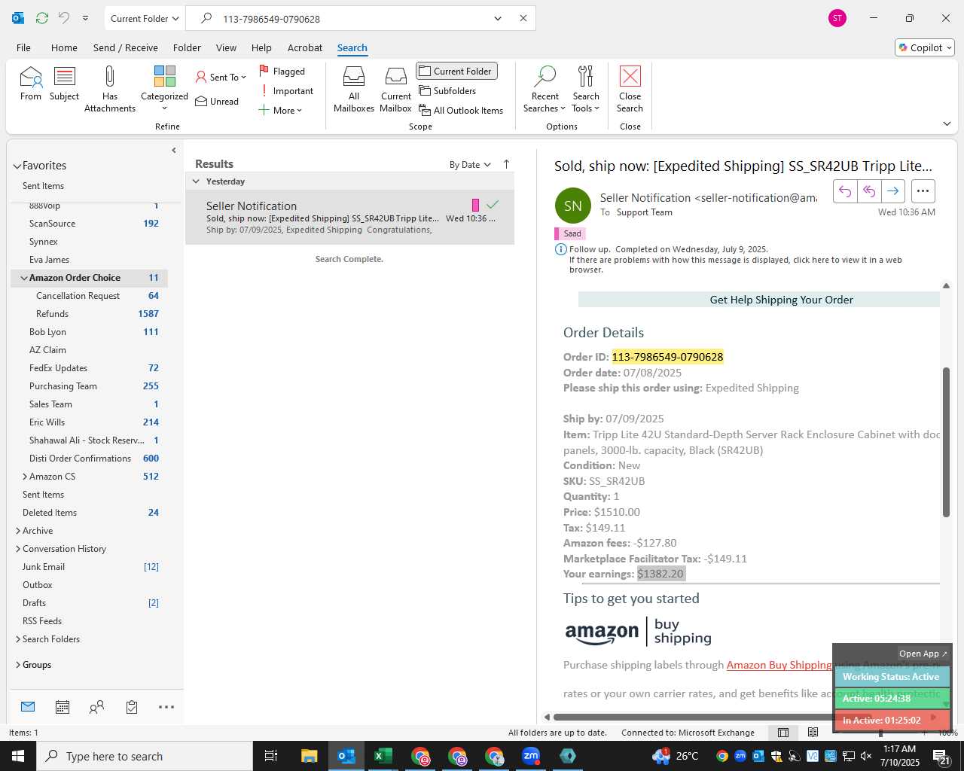Click the vertical scrollbar in email body
The image size is (964, 771).
[946, 442]
